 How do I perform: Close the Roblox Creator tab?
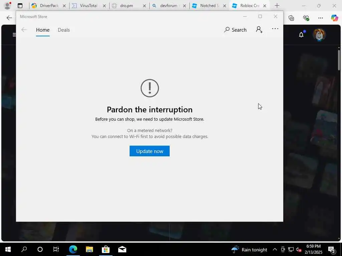(x=265, y=6)
